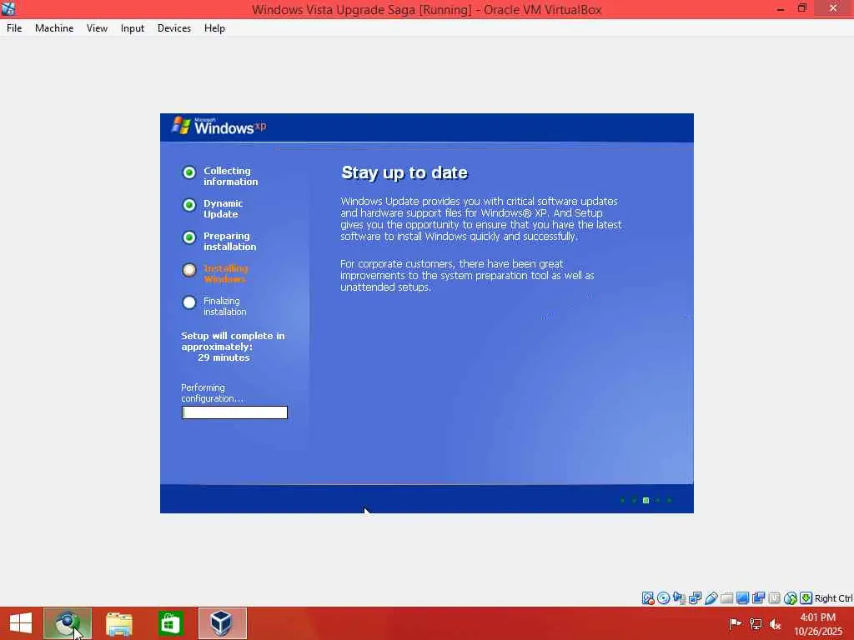Click the display status icon
The width and height of the screenshot is (854, 640).
tap(742, 598)
